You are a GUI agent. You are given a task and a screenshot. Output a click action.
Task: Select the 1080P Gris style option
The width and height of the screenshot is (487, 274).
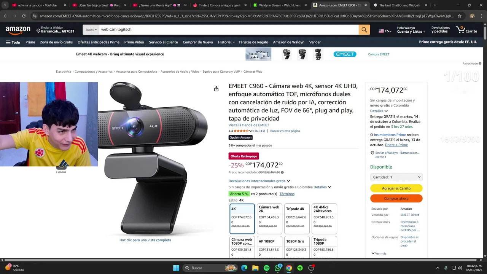[297, 247]
